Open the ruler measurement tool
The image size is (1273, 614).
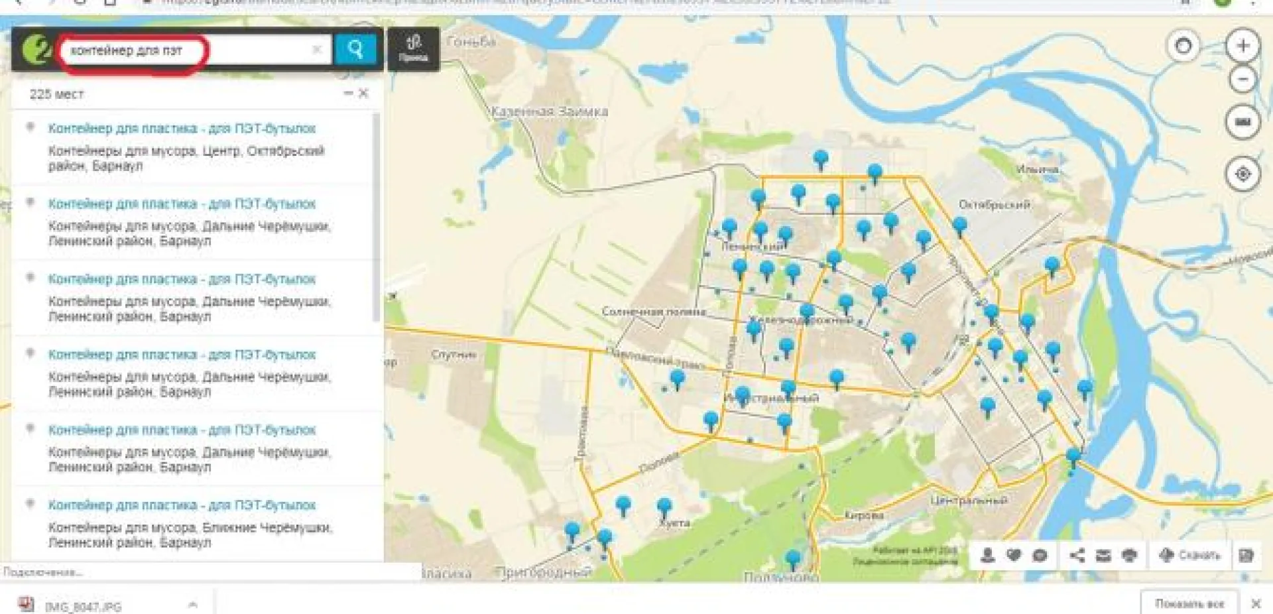(1243, 122)
